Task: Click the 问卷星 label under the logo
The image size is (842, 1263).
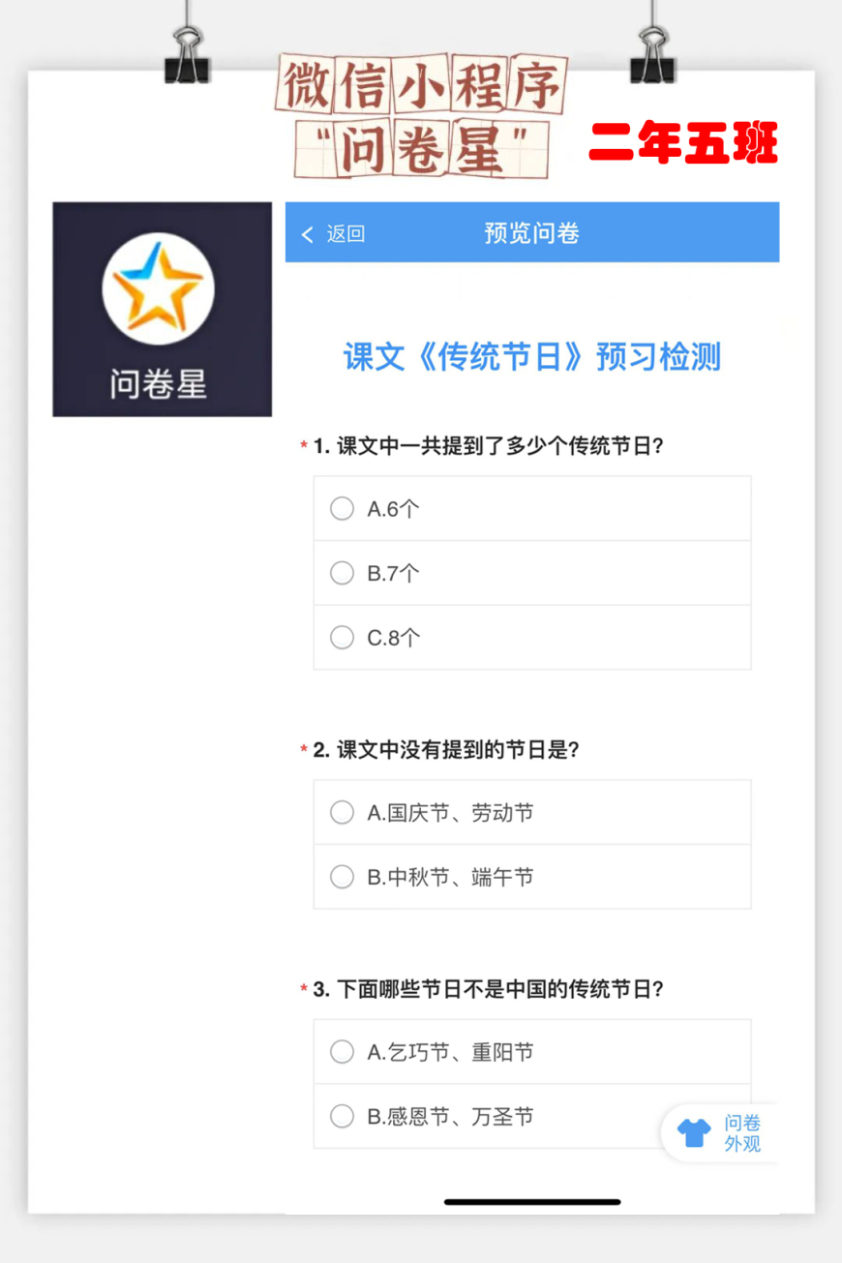Action: 158,384
